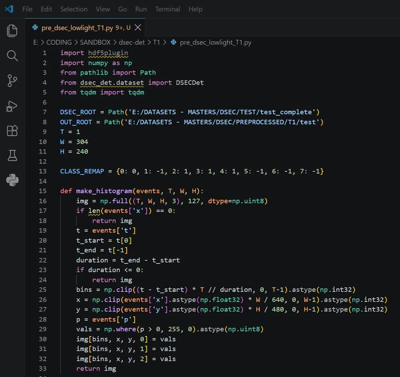400x377 pixels.
Task: Click 'duration' on line 22
Action: click(x=92, y=260)
